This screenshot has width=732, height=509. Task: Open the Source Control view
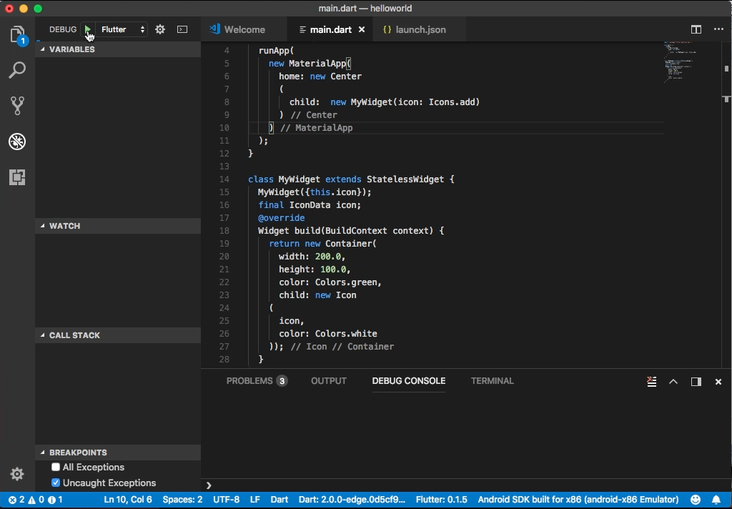(x=17, y=106)
